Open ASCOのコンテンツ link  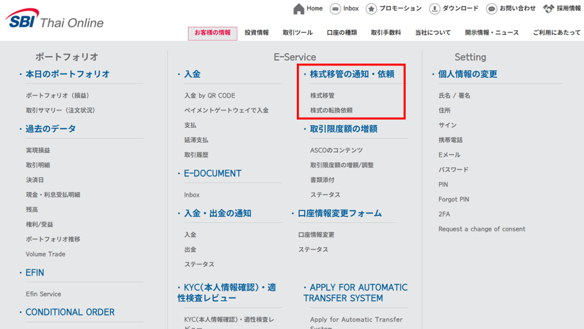coord(336,150)
